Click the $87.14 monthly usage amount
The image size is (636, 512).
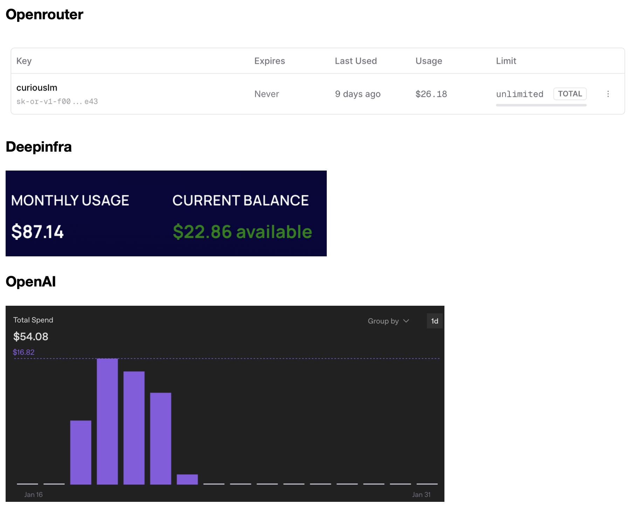coord(37,232)
